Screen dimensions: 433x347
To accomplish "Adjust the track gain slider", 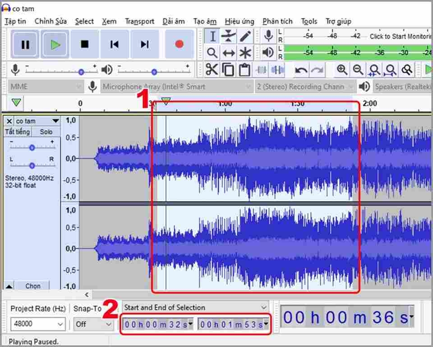I will [x=32, y=147].
